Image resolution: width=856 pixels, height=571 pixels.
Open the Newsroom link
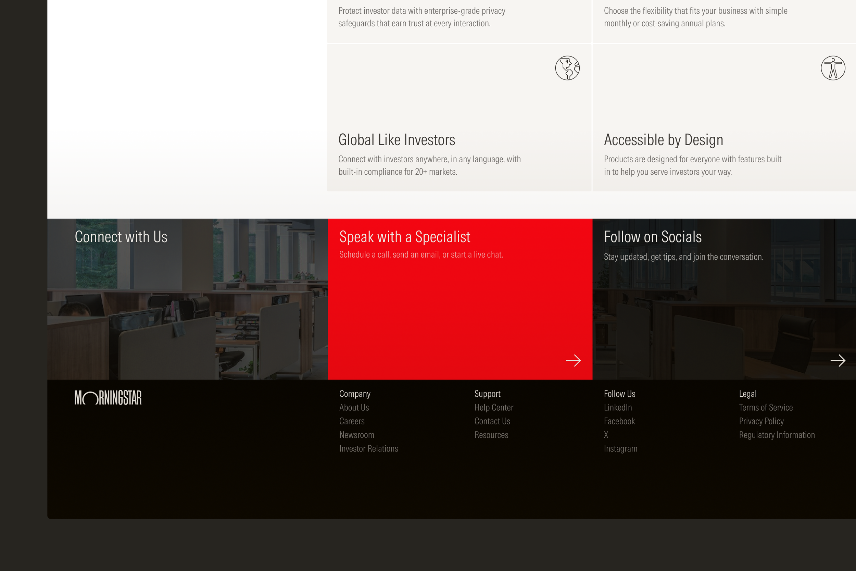(x=356, y=435)
